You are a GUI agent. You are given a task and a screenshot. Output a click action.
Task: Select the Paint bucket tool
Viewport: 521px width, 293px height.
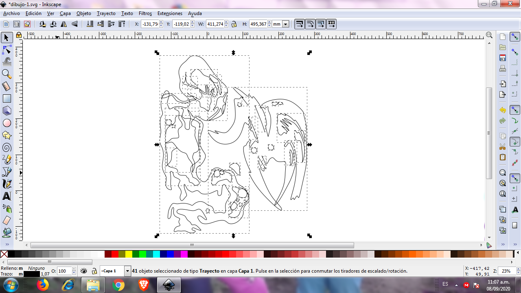tap(7, 233)
